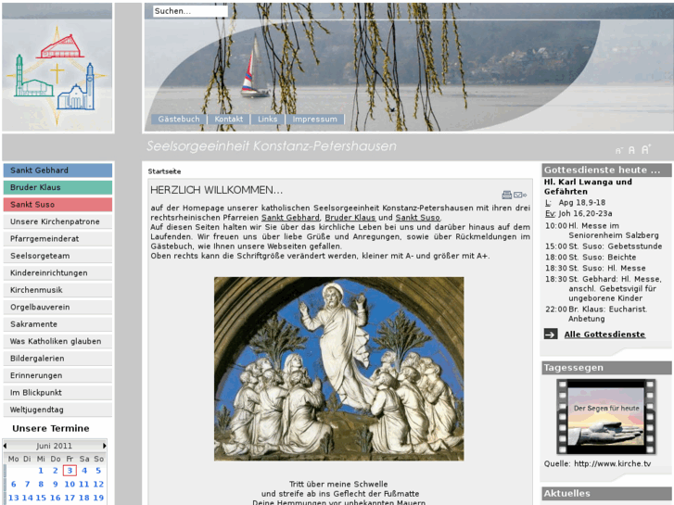The width and height of the screenshot is (674, 505).
Task: Open Was Katholiken glauben entry
Action: (x=57, y=341)
